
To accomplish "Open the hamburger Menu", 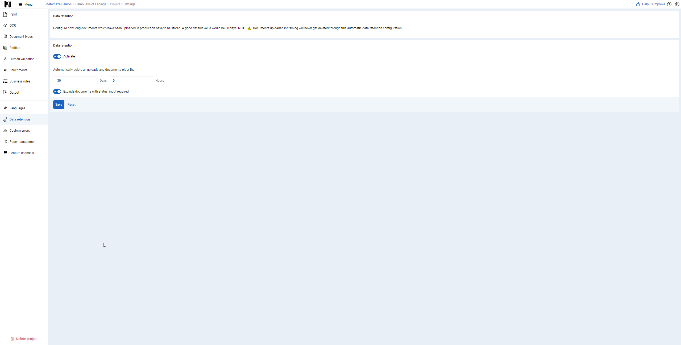I will point(26,4).
